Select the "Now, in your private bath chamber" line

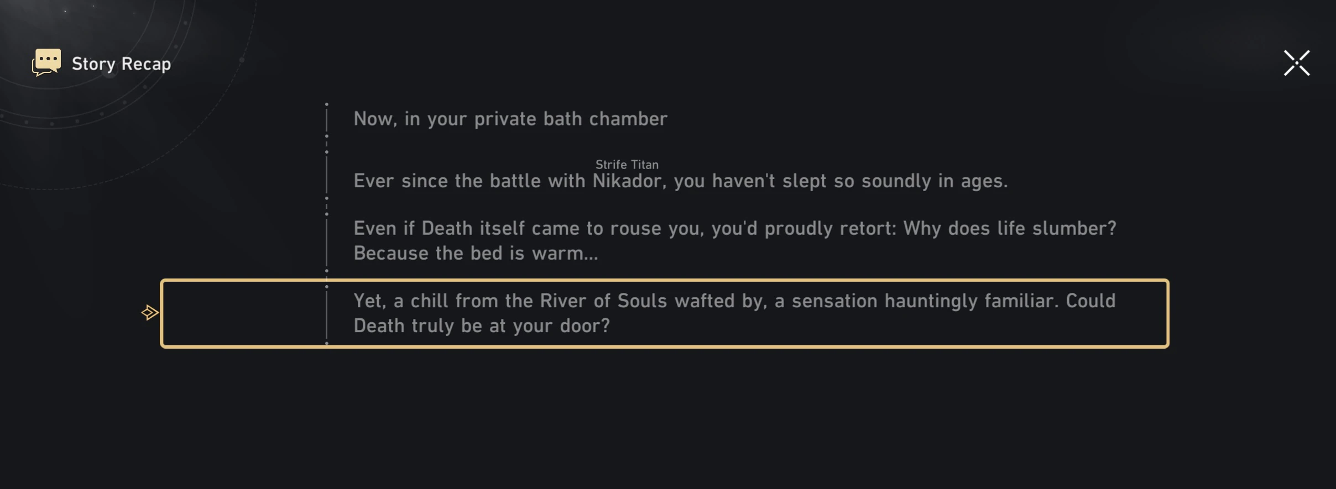[x=510, y=119]
